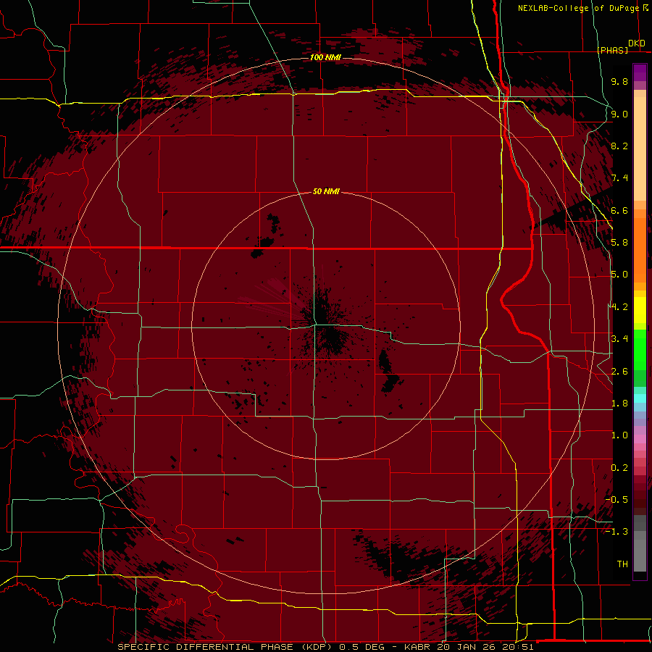Pick the orange band of the color scale
Image resolution: width=652 pixels, height=652 pixels.
640,249
